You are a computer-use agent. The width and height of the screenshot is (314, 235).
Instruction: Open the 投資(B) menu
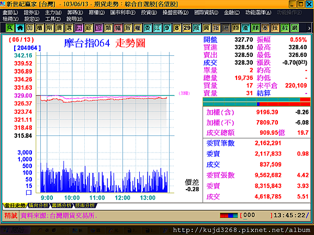[149, 13]
